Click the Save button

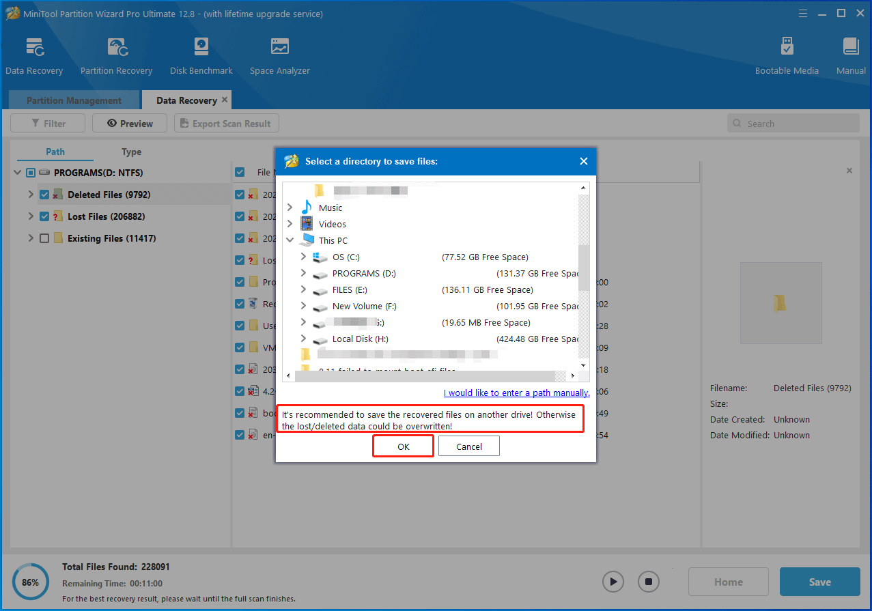(x=819, y=582)
